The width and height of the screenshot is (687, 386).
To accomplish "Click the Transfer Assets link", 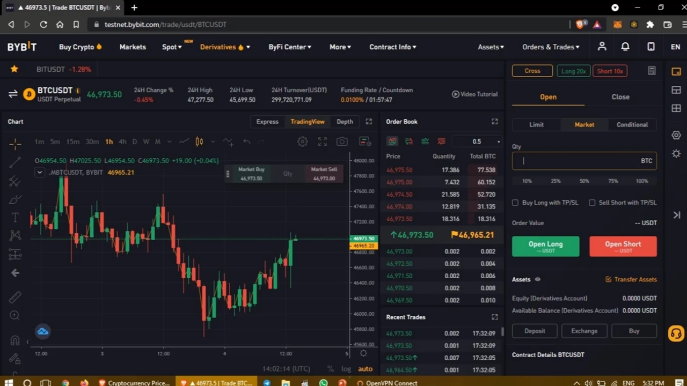I will 631,279.
